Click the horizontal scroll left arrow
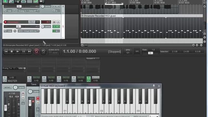This screenshot has width=208, height=117. coord(82,45)
